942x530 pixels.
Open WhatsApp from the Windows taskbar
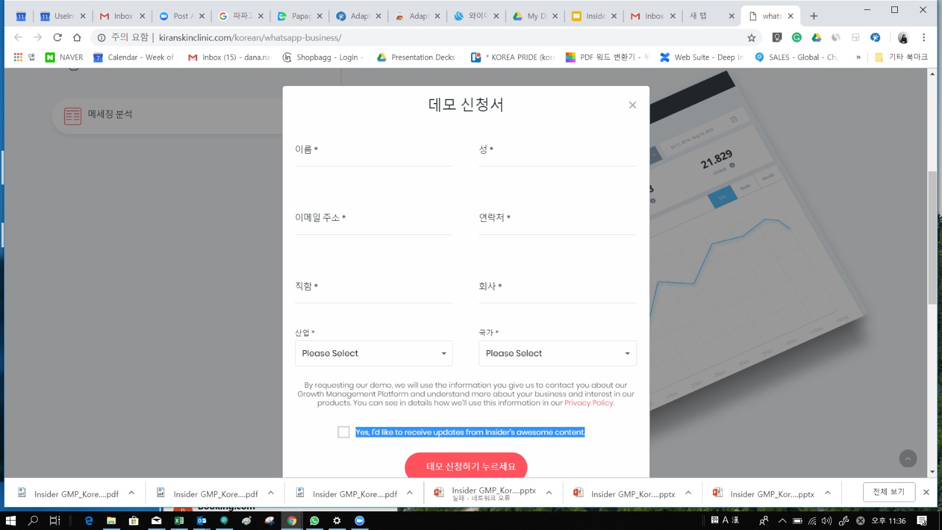tap(314, 521)
